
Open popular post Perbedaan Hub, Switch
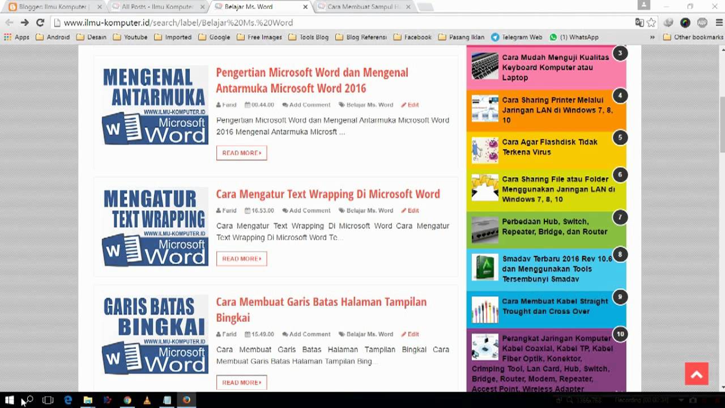coord(555,227)
